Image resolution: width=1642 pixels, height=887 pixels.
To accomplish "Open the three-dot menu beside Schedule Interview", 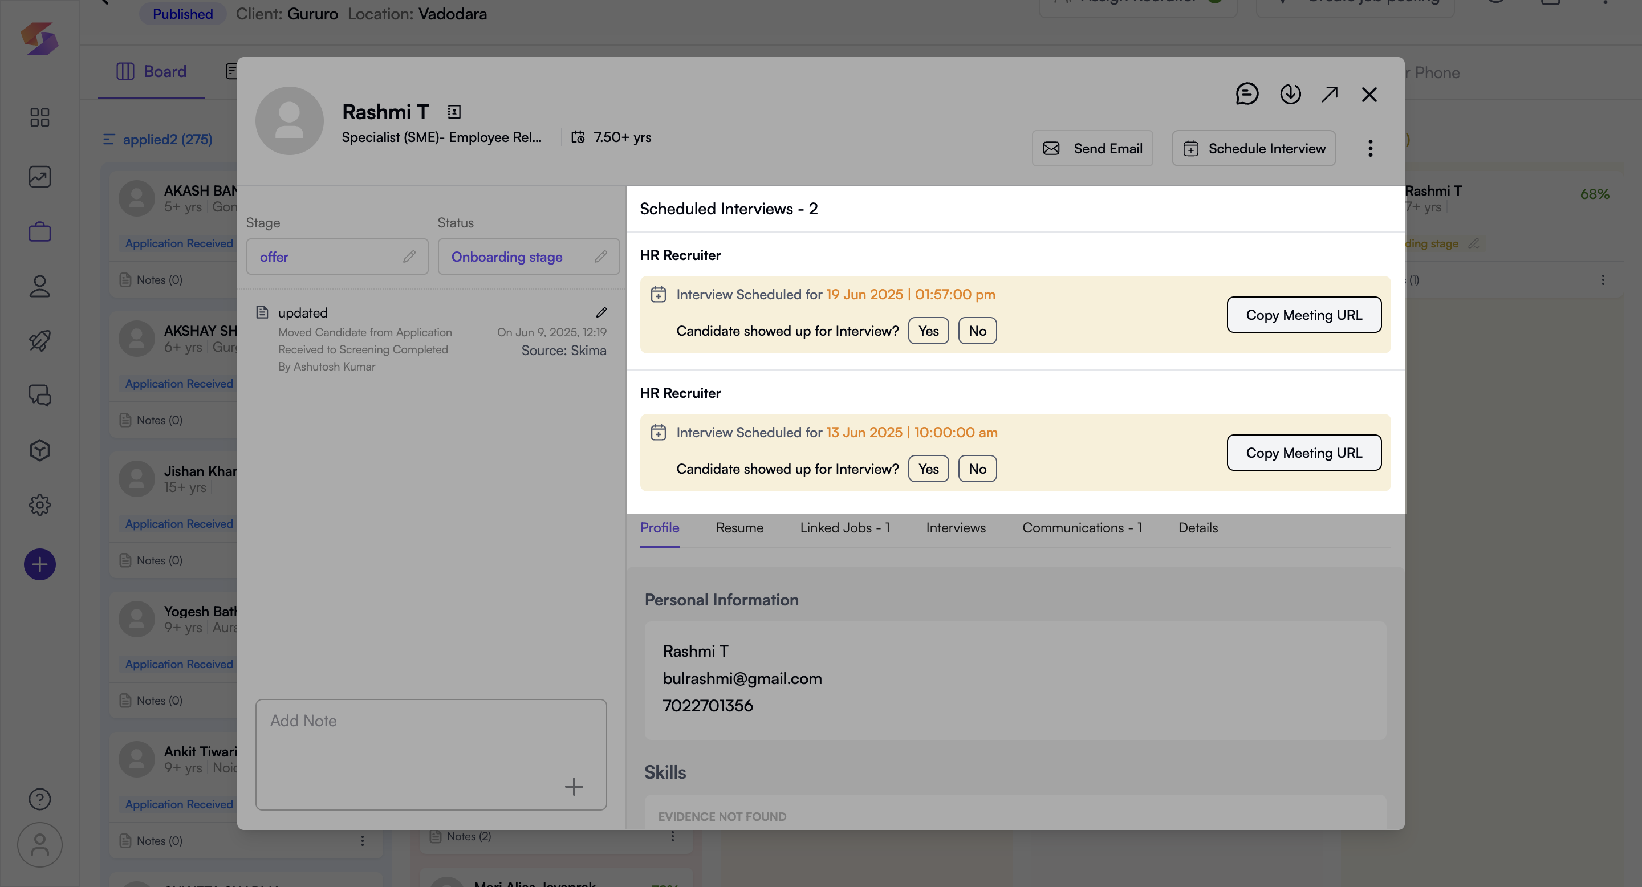I will pos(1370,148).
